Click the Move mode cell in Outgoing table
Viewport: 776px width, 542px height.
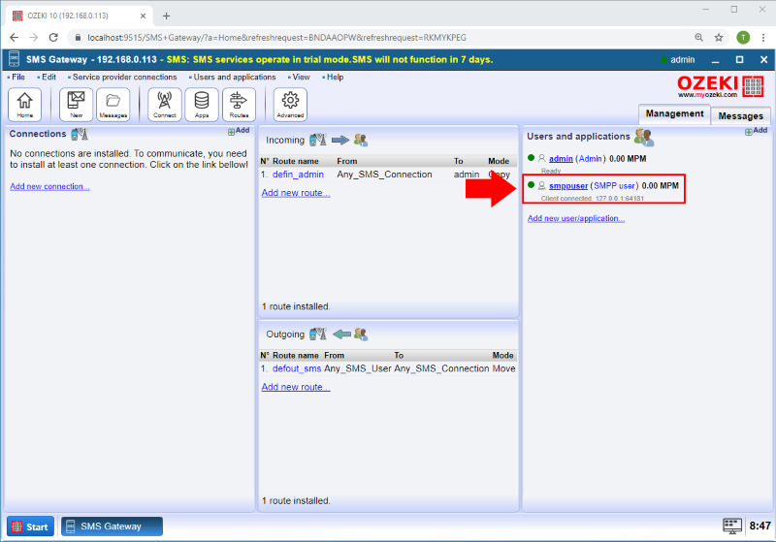[x=503, y=368]
